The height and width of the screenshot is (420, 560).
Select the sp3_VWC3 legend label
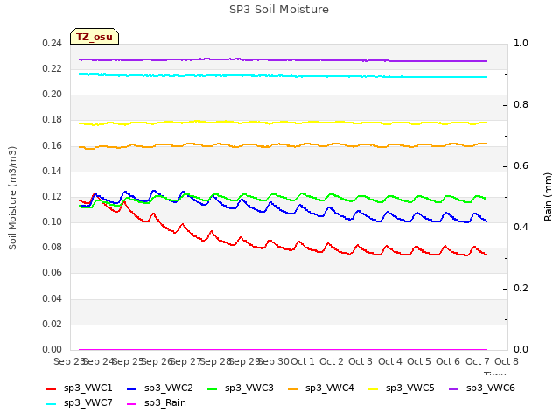coord(248,388)
